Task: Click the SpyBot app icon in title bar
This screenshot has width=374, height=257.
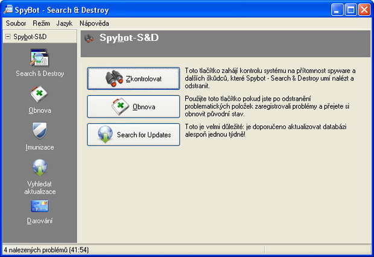Action: point(8,10)
